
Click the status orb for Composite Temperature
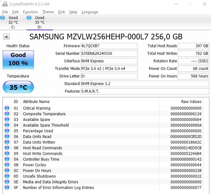(7, 114)
